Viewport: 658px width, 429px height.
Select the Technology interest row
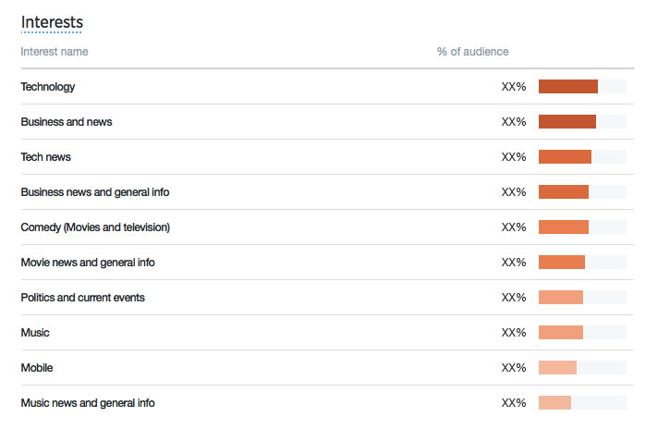pyautogui.click(x=48, y=87)
